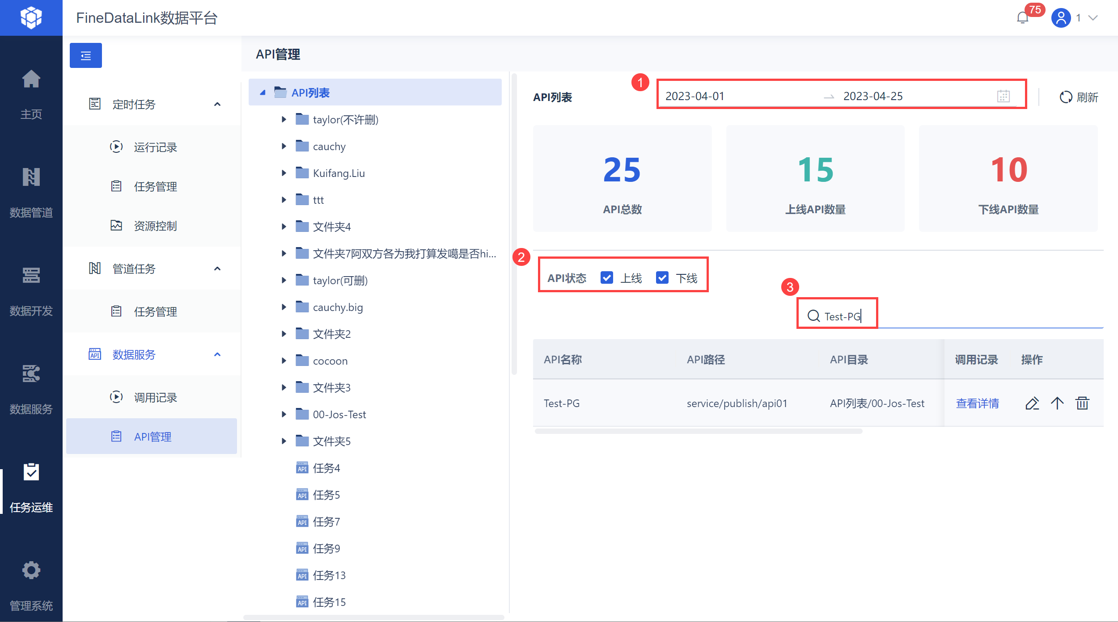Click the 上线API数量 card showing 15
Screen dimensions: 1118x622
[815, 178]
